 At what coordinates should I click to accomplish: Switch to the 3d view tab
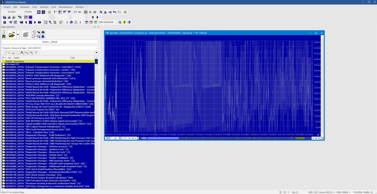tap(120, 138)
